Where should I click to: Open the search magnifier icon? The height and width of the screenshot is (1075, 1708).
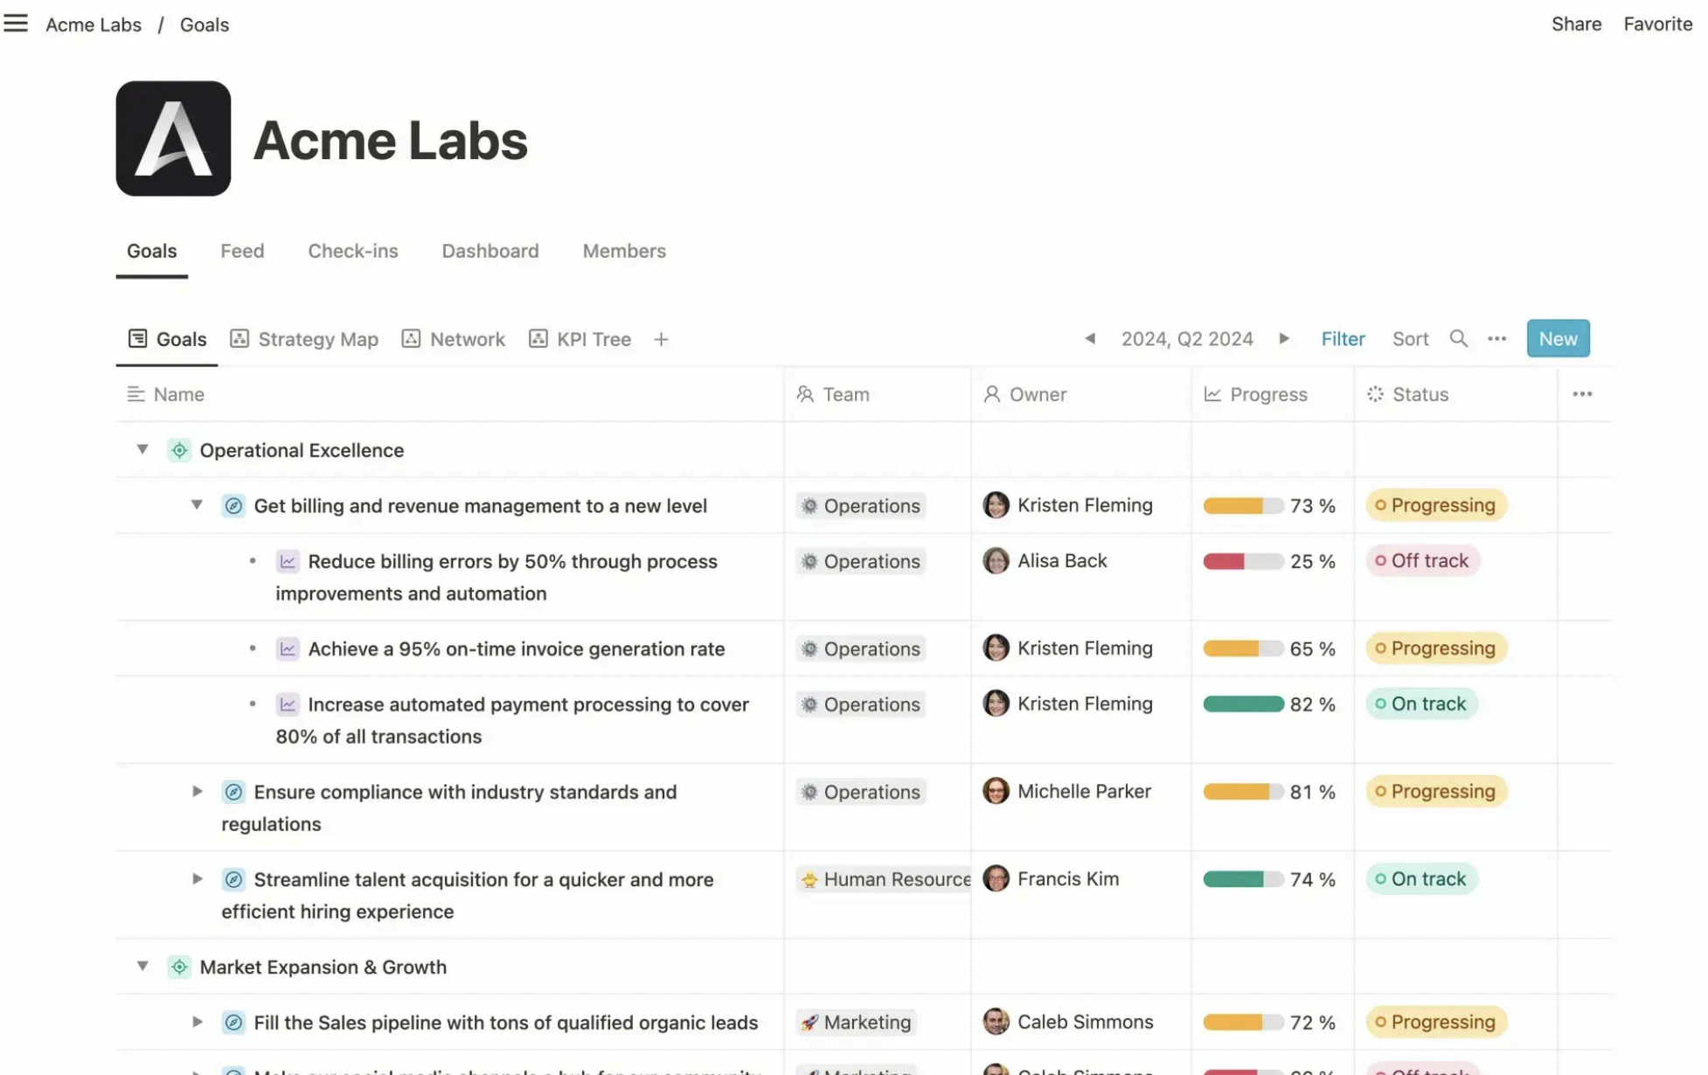pyautogui.click(x=1458, y=338)
